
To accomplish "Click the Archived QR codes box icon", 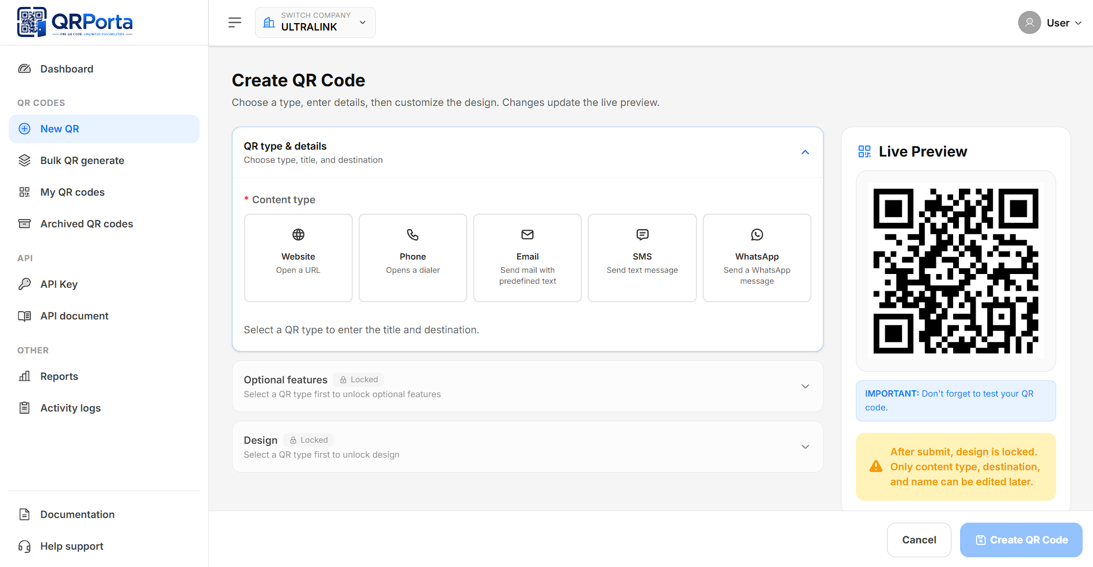I will pyautogui.click(x=24, y=224).
